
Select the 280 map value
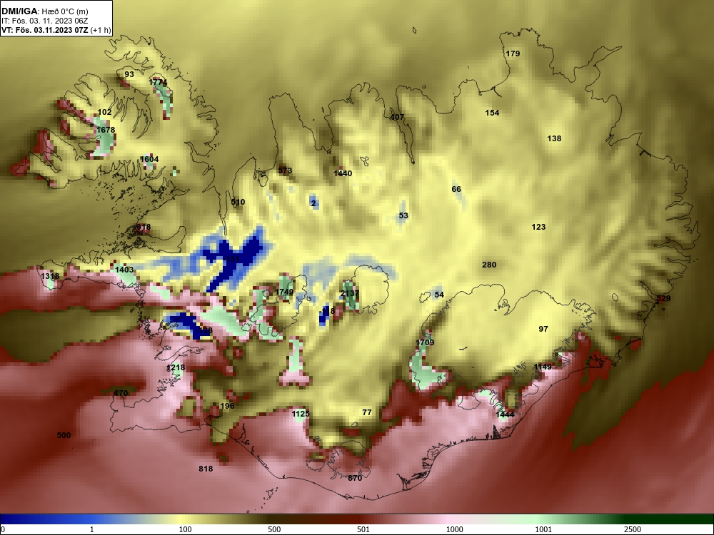pos(489,265)
